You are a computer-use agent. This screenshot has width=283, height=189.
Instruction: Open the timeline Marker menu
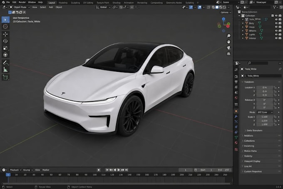pyautogui.click(x=46, y=170)
